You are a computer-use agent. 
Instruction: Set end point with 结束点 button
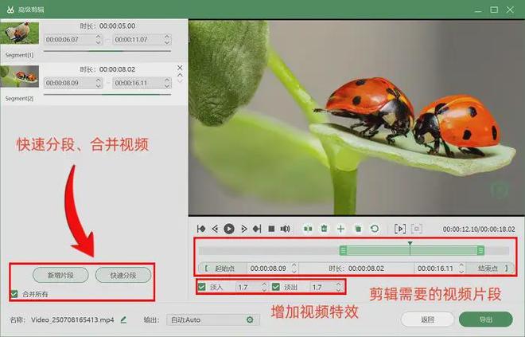tap(490, 268)
